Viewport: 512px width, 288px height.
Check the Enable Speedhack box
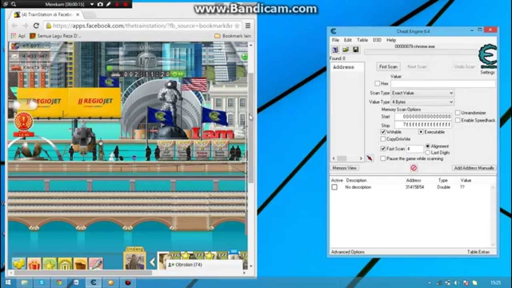[458, 120]
